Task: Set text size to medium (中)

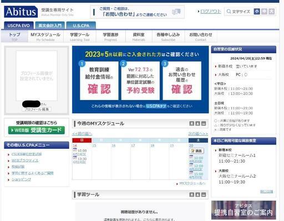Action: [264, 12]
